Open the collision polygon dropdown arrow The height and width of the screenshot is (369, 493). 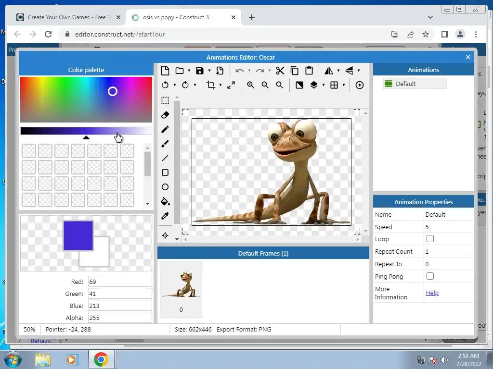[x=323, y=86]
